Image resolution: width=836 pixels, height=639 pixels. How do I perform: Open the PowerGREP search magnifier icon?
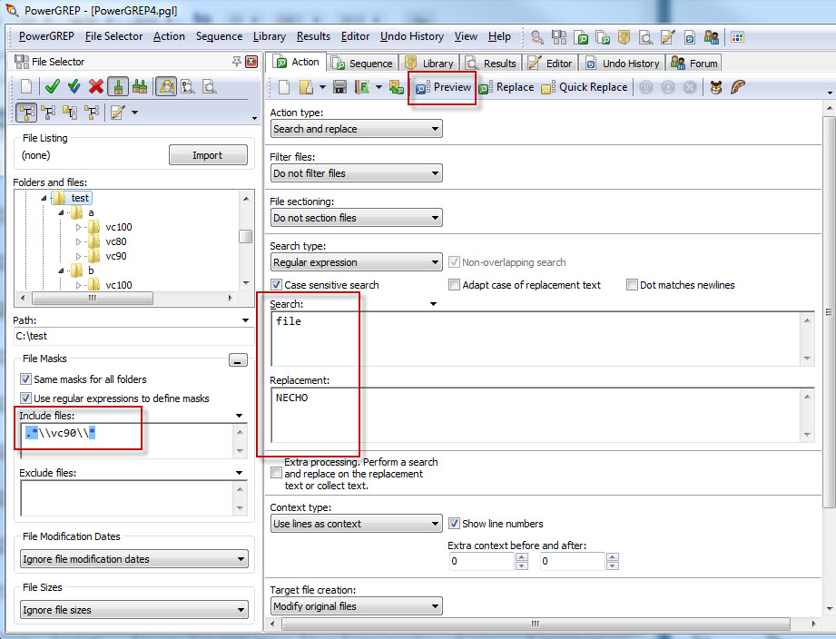[x=536, y=36]
